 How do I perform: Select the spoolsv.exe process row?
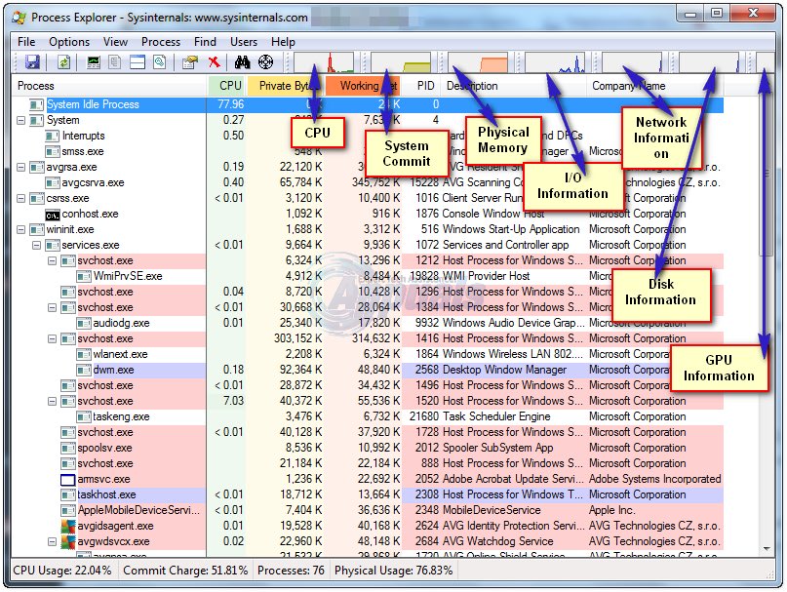368,448
